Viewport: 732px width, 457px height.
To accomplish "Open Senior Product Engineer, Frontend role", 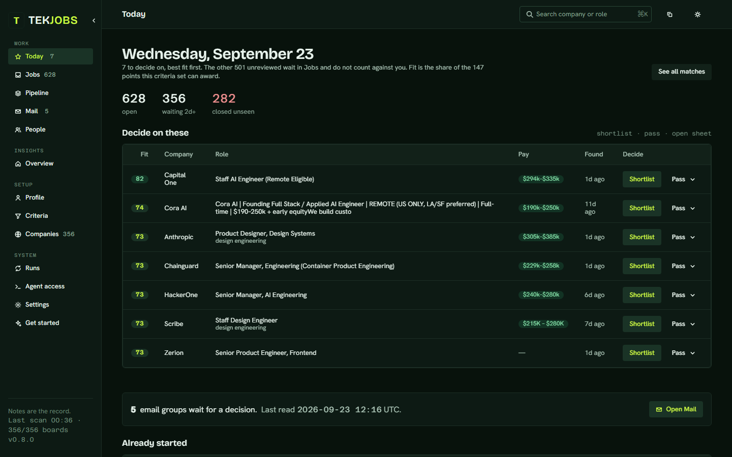I will click(266, 353).
